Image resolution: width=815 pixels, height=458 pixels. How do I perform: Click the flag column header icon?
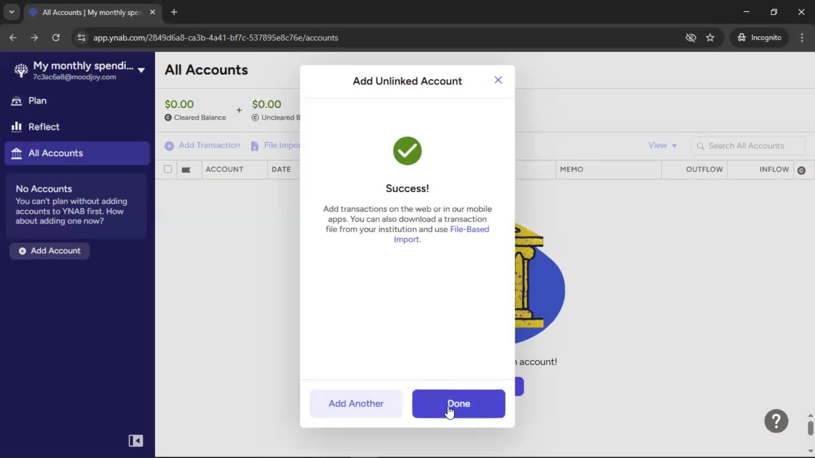(x=186, y=170)
